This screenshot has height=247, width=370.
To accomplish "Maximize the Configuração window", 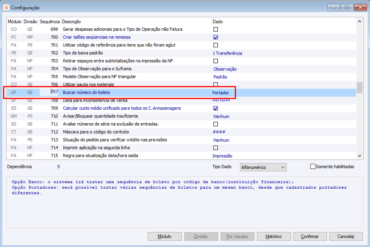I will coord(347,7).
